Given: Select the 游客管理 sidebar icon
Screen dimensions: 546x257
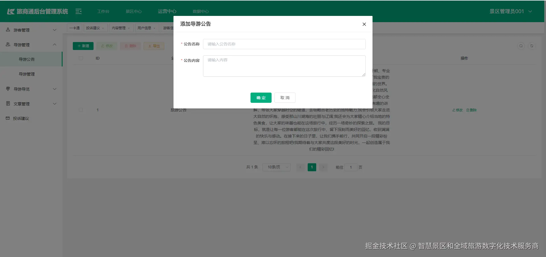Looking at the screenshot, I should click(x=7, y=30).
